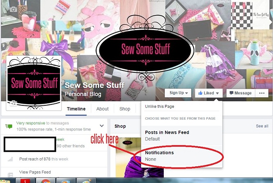The height and width of the screenshot is (183, 273).
Task: Expand the Sign Up dropdown
Action: click(178, 93)
